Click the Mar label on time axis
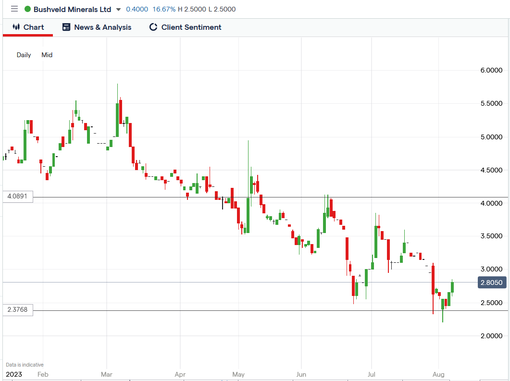Viewport: 510px width, 381px height. [106, 374]
